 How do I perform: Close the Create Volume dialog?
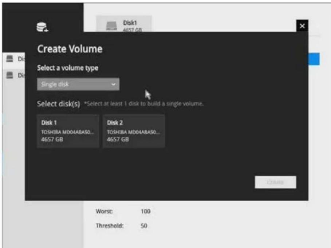click(302, 26)
